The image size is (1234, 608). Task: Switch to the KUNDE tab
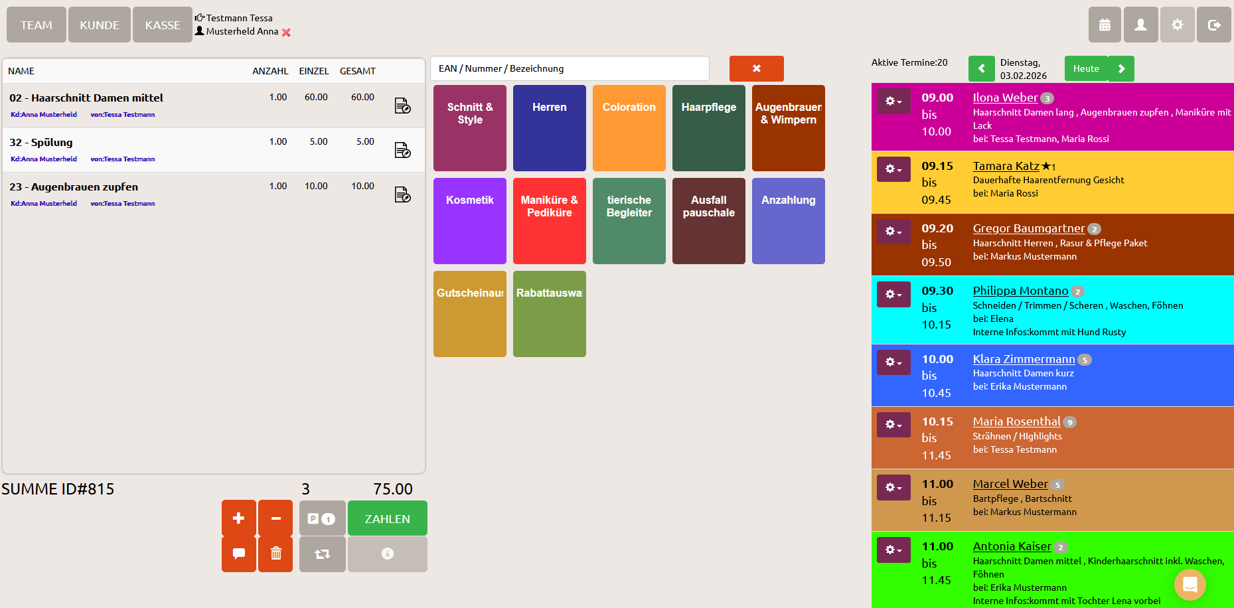pos(100,25)
